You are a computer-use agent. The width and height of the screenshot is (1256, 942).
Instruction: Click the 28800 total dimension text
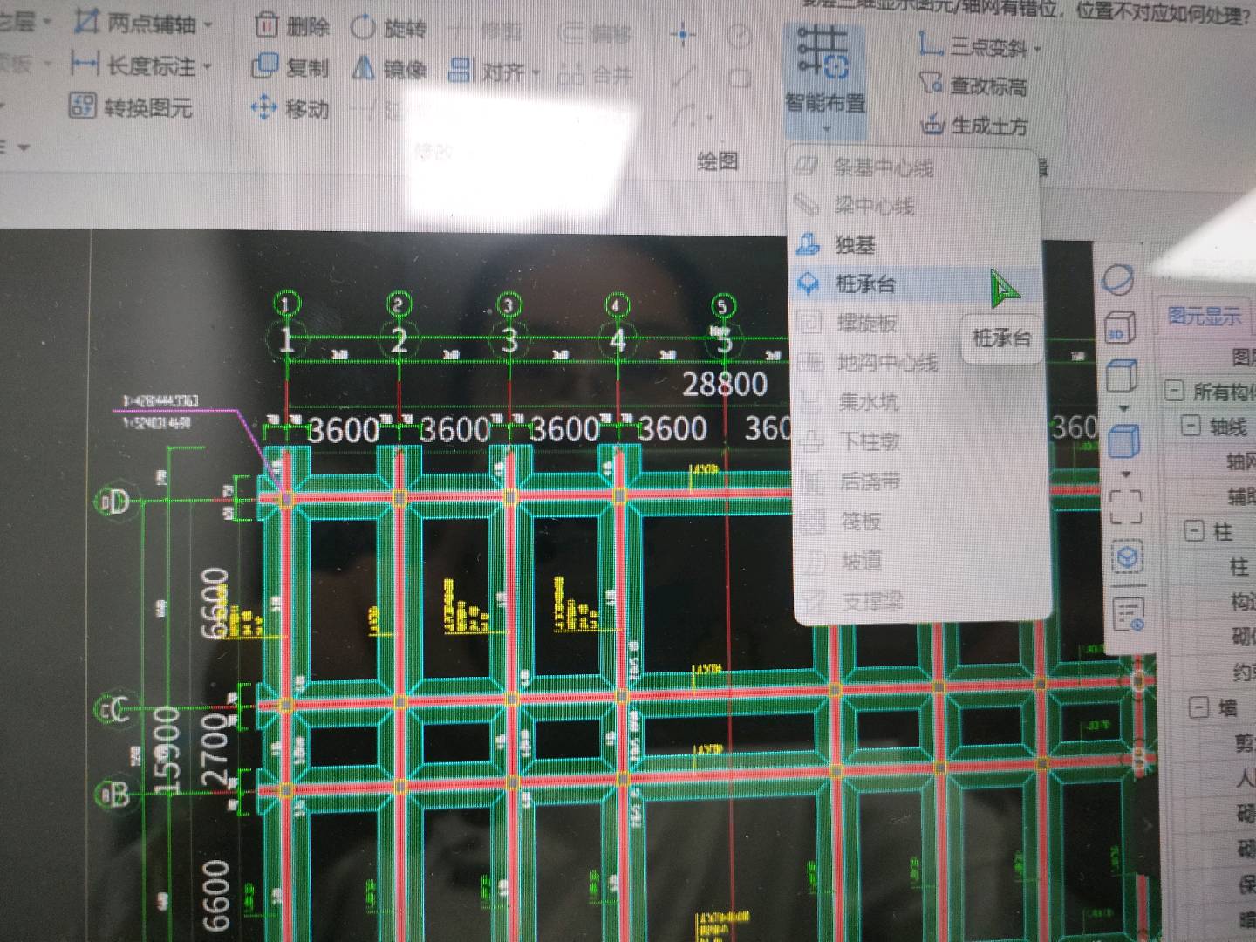725,384
